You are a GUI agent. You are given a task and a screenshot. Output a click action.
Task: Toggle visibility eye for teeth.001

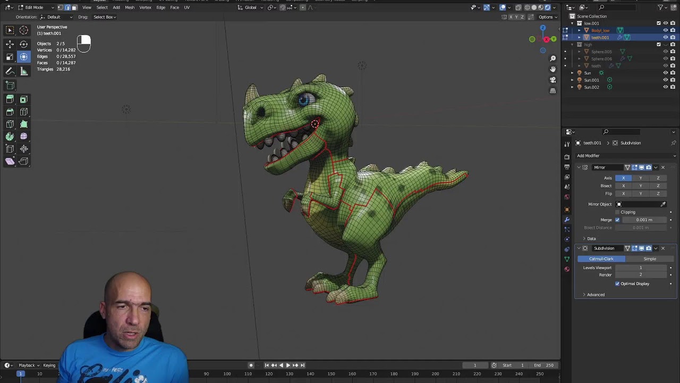pos(665,37)
